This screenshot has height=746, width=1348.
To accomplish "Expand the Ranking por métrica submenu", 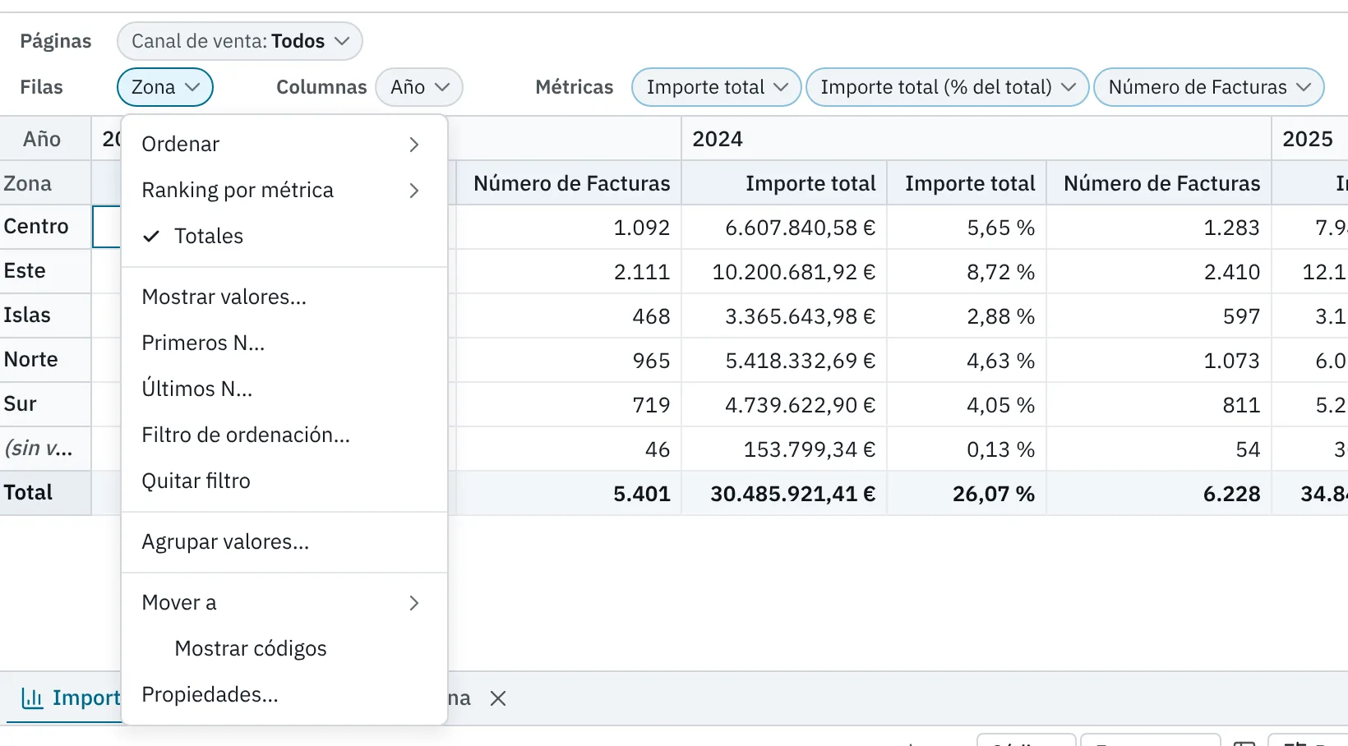I will click(x=284, y=191).
